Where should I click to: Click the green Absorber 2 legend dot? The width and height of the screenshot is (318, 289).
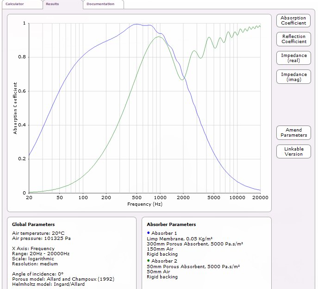click(148, 261)
